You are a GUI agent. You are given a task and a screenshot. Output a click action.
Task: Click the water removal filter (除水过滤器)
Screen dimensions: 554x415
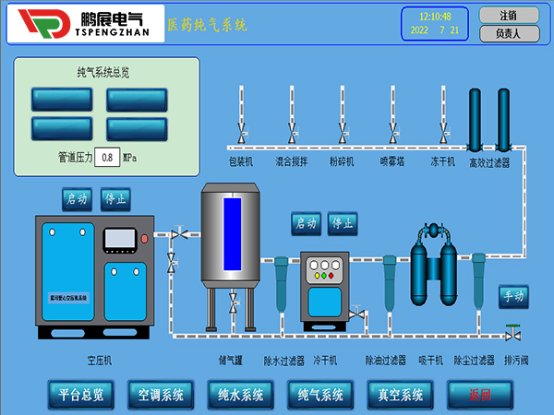pyautogui.click(x=282, y=284)
